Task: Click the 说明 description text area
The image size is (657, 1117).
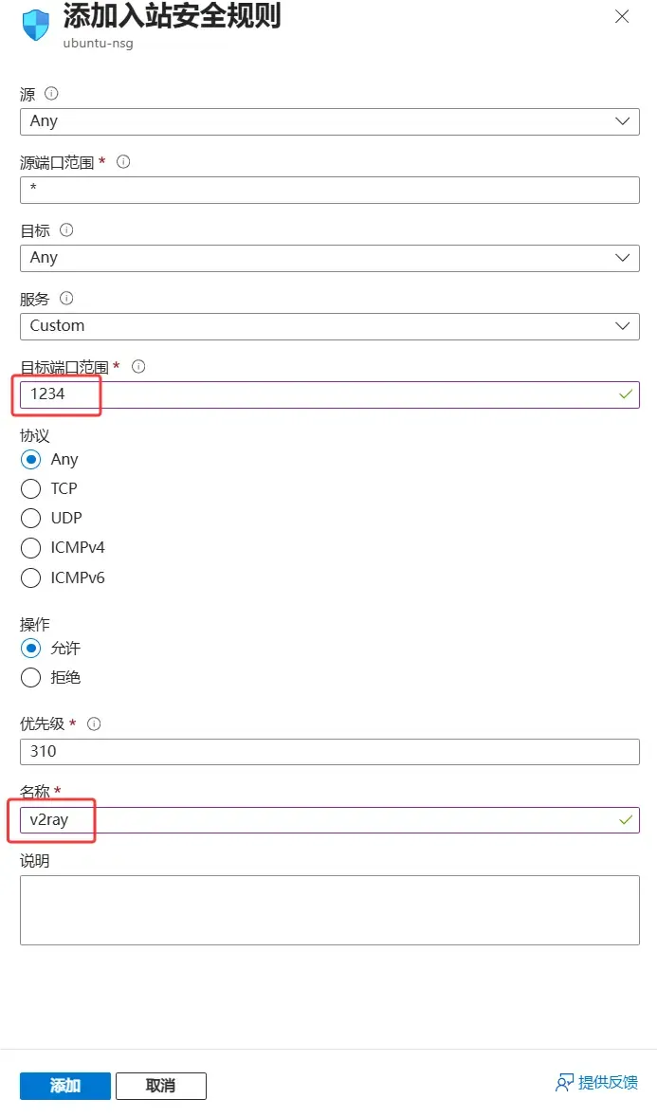Action: tap(329, 908)
